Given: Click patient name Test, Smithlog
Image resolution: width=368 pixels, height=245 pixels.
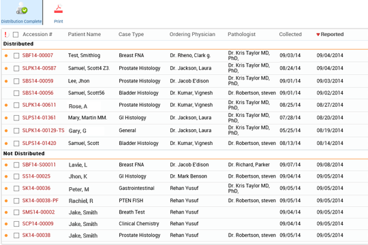Looking at the screenshot, I should point(84,56).
